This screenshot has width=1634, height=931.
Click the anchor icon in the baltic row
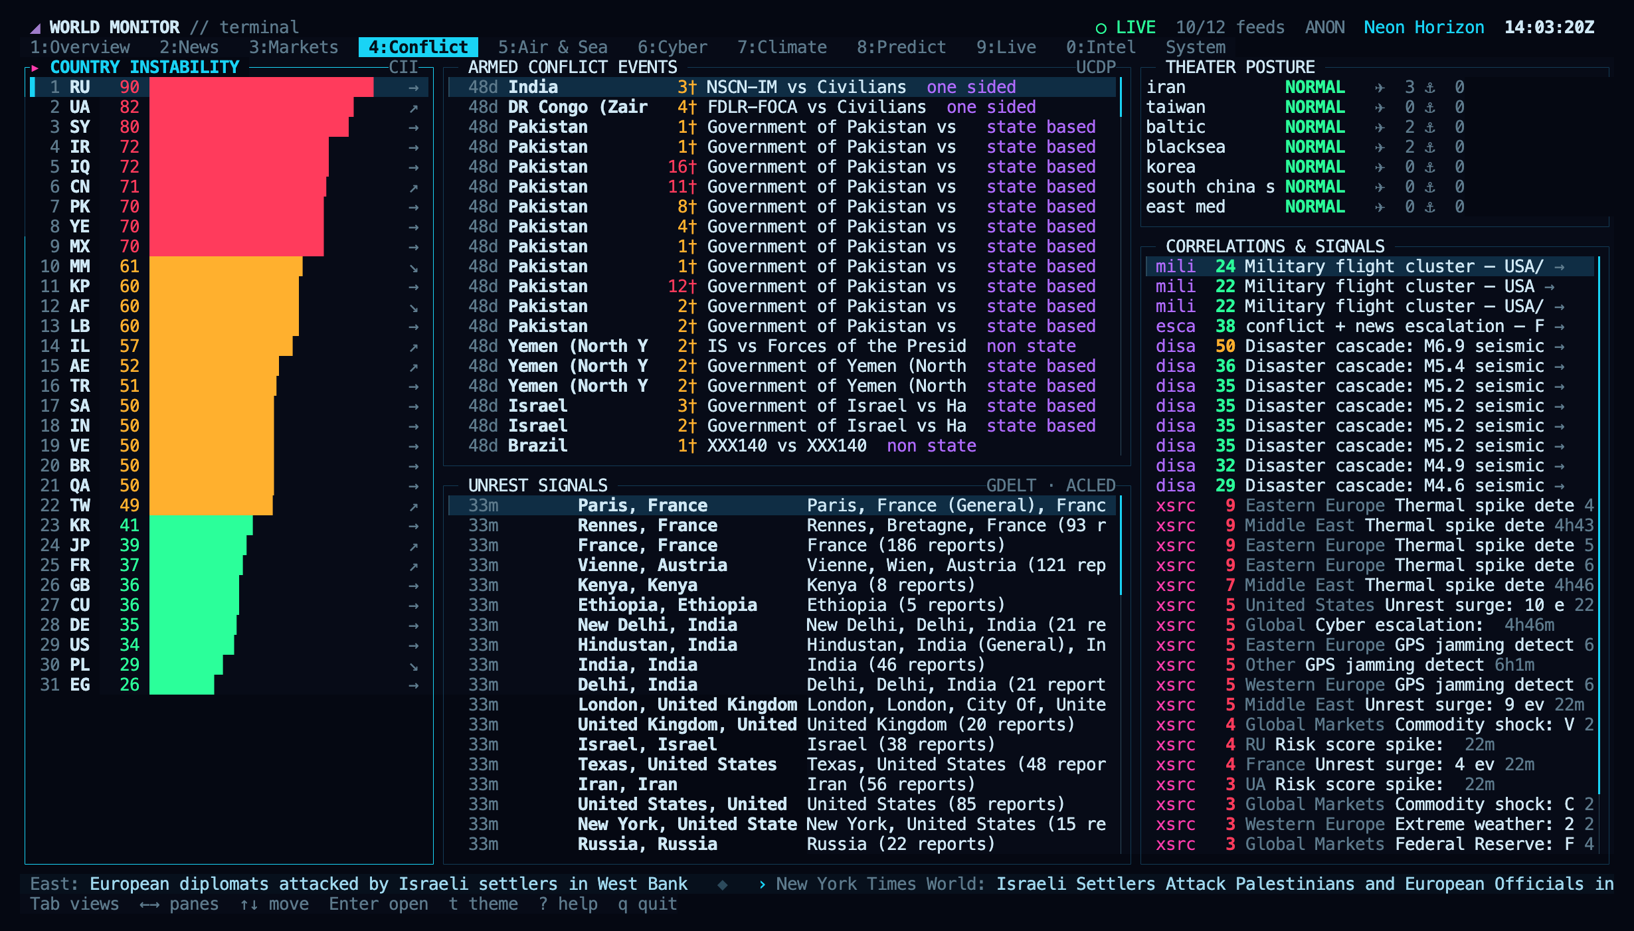(x=1429, y=127)
